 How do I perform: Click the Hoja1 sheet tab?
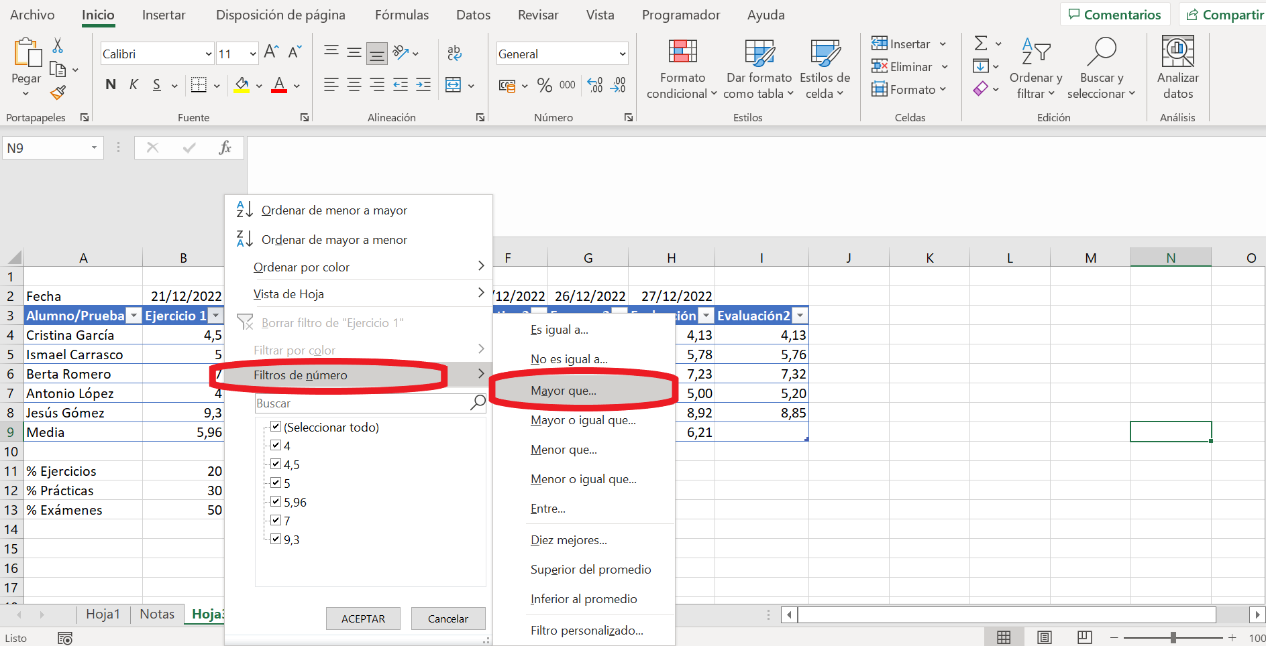tap(103, 614)
